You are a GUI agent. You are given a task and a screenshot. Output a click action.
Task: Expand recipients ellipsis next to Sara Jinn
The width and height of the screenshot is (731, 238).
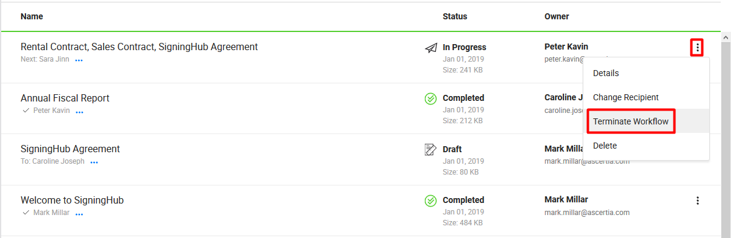pyautogui.click(x=79, y=60)
